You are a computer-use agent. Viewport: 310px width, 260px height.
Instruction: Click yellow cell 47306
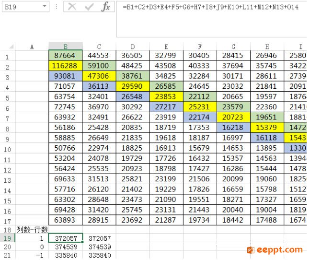click(x=99, y=76)
